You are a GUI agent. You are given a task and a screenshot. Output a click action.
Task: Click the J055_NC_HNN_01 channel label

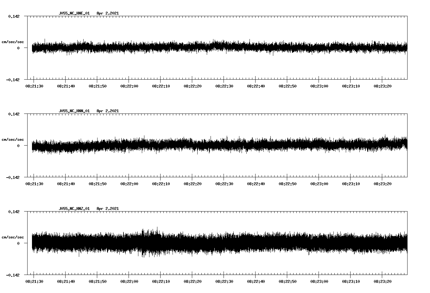73,111
